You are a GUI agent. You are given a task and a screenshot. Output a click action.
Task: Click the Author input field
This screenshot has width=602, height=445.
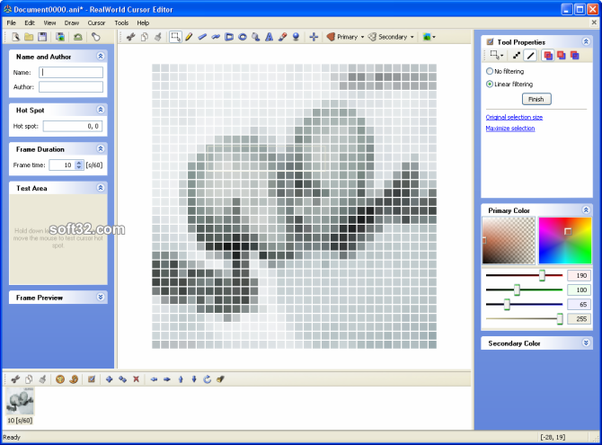click(71, 87)
